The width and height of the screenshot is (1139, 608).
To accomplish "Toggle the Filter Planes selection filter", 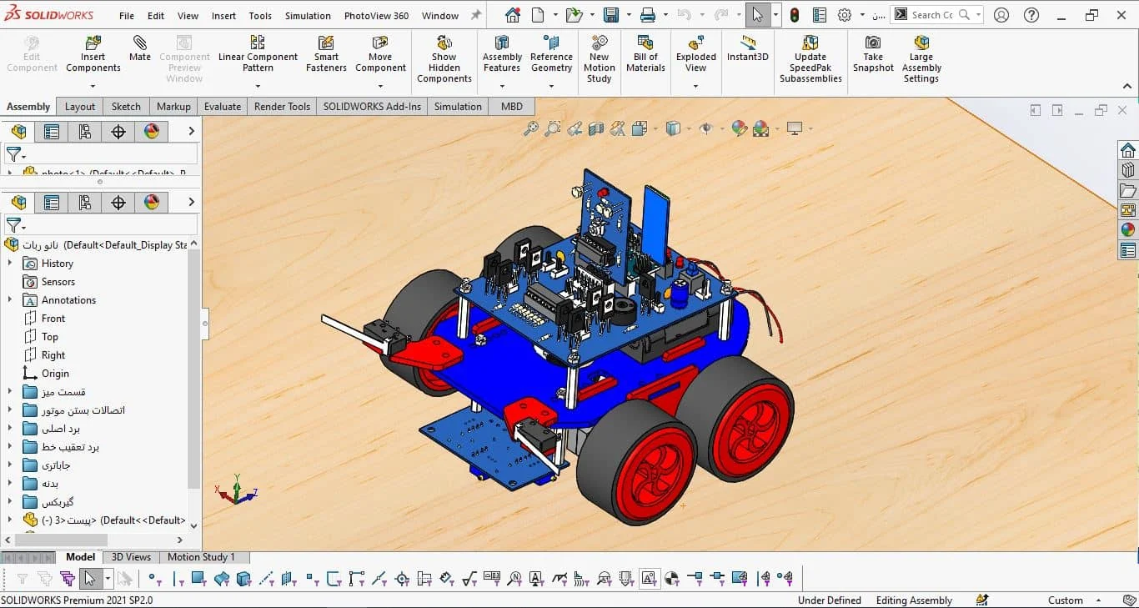I will (289, 578).
